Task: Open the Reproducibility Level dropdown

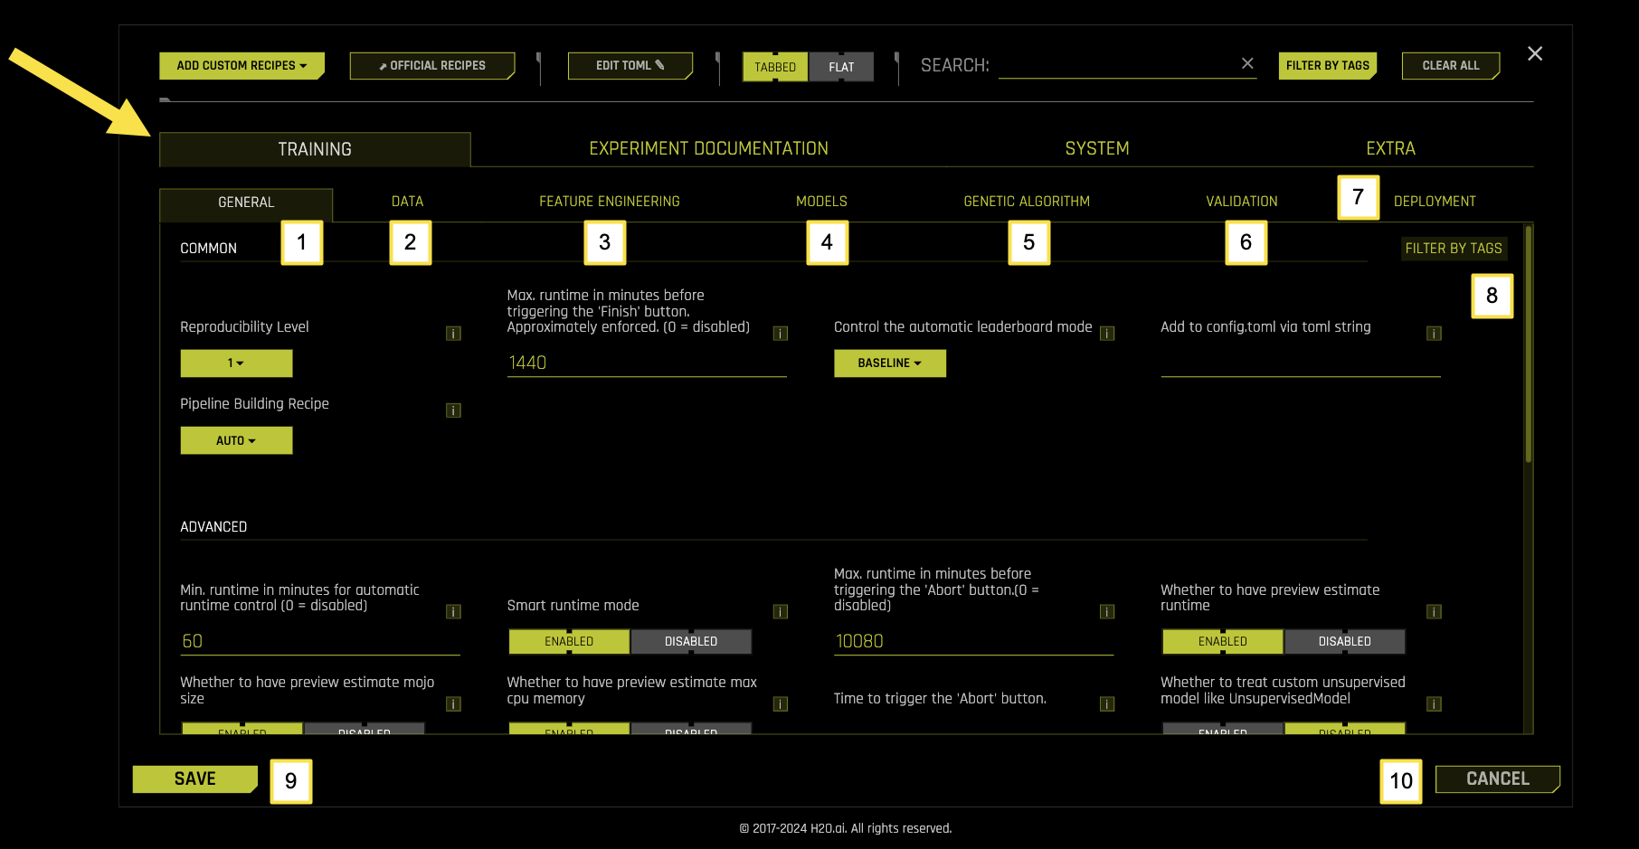Action: tap(235, 363)
